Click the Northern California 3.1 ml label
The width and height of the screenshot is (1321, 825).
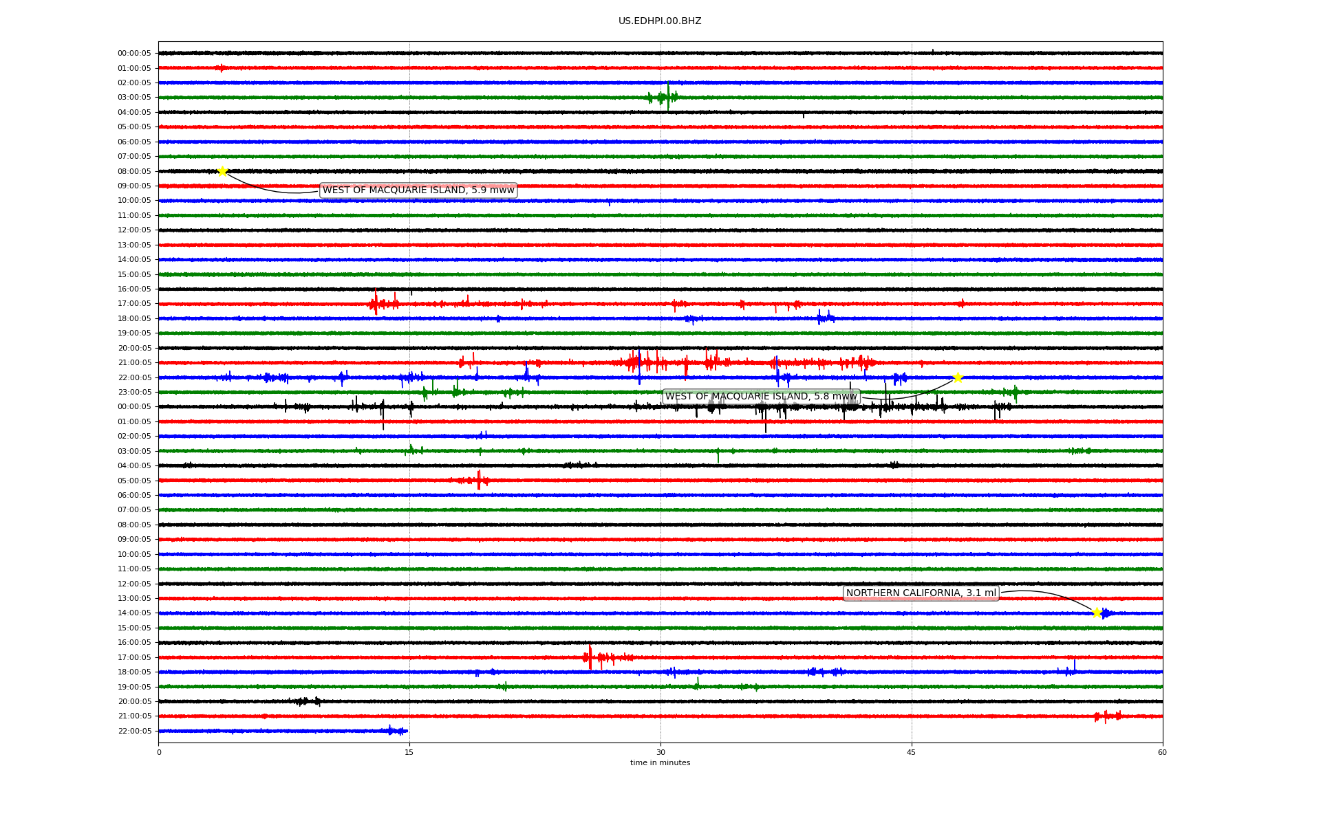pyautogui.click(x=921, y=593)
